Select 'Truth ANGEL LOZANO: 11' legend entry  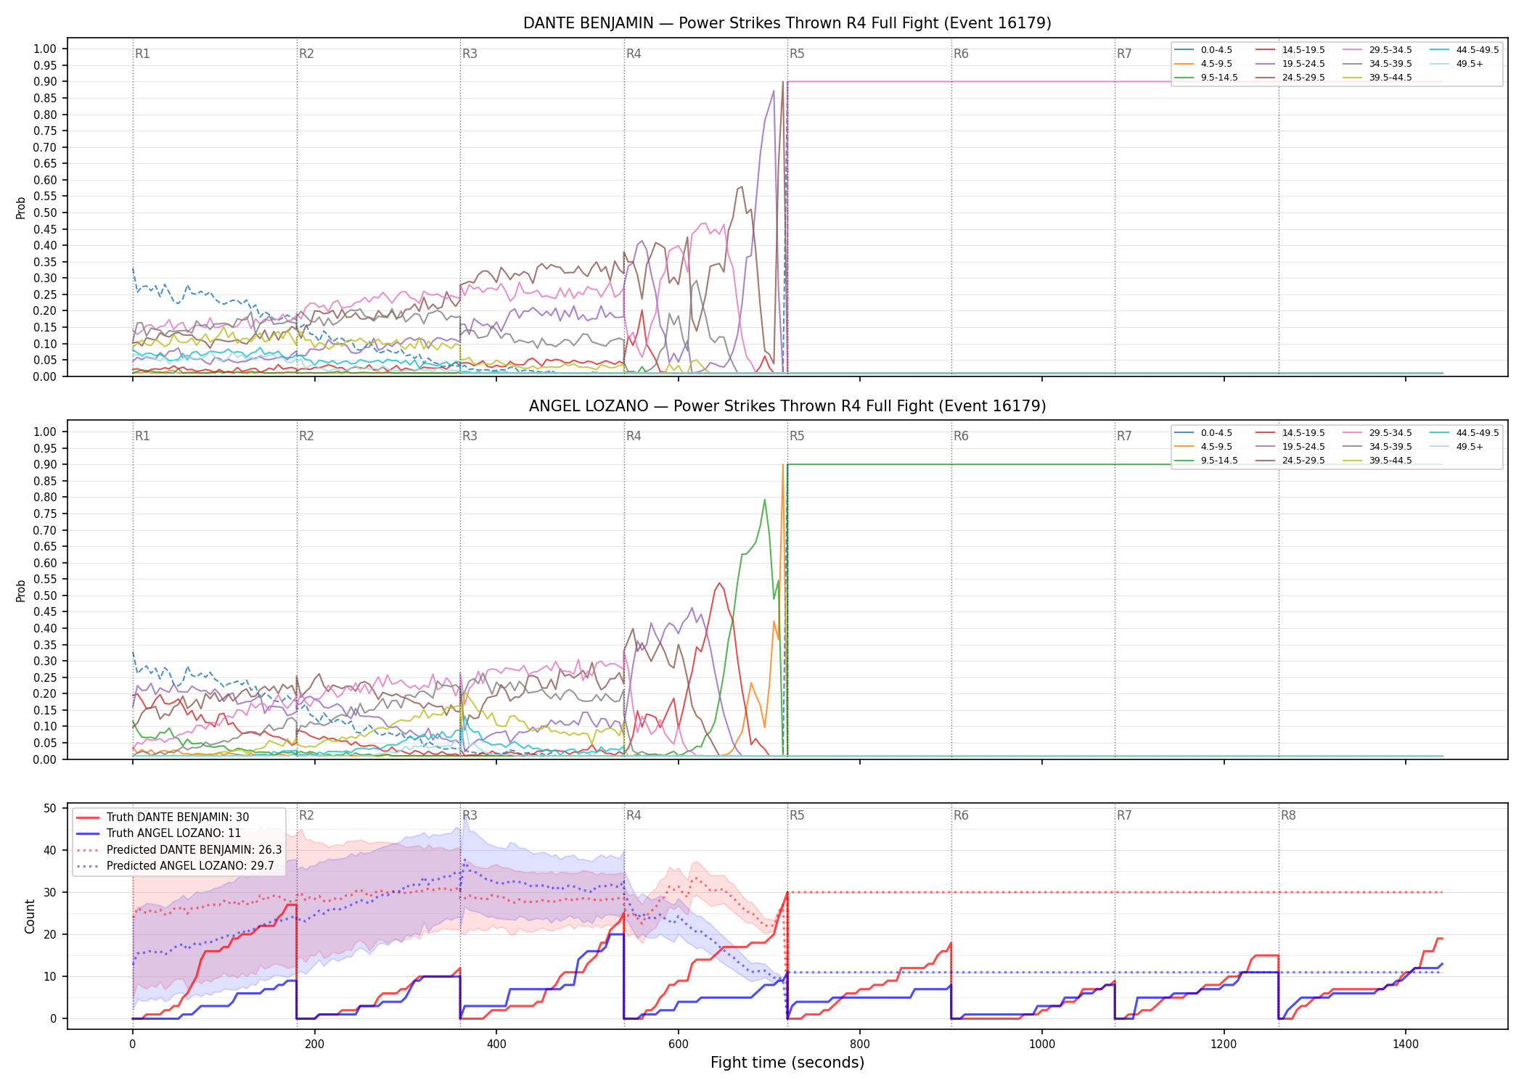pyautogui.click(x=173, y=833)
